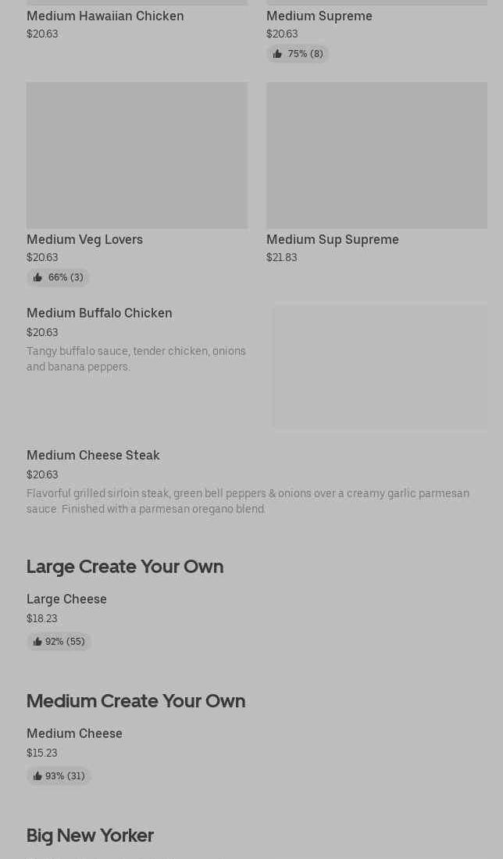Viewport: 503px width, 859px height.
Task: Choose the Large Cheese pizza
Action: 66,599
